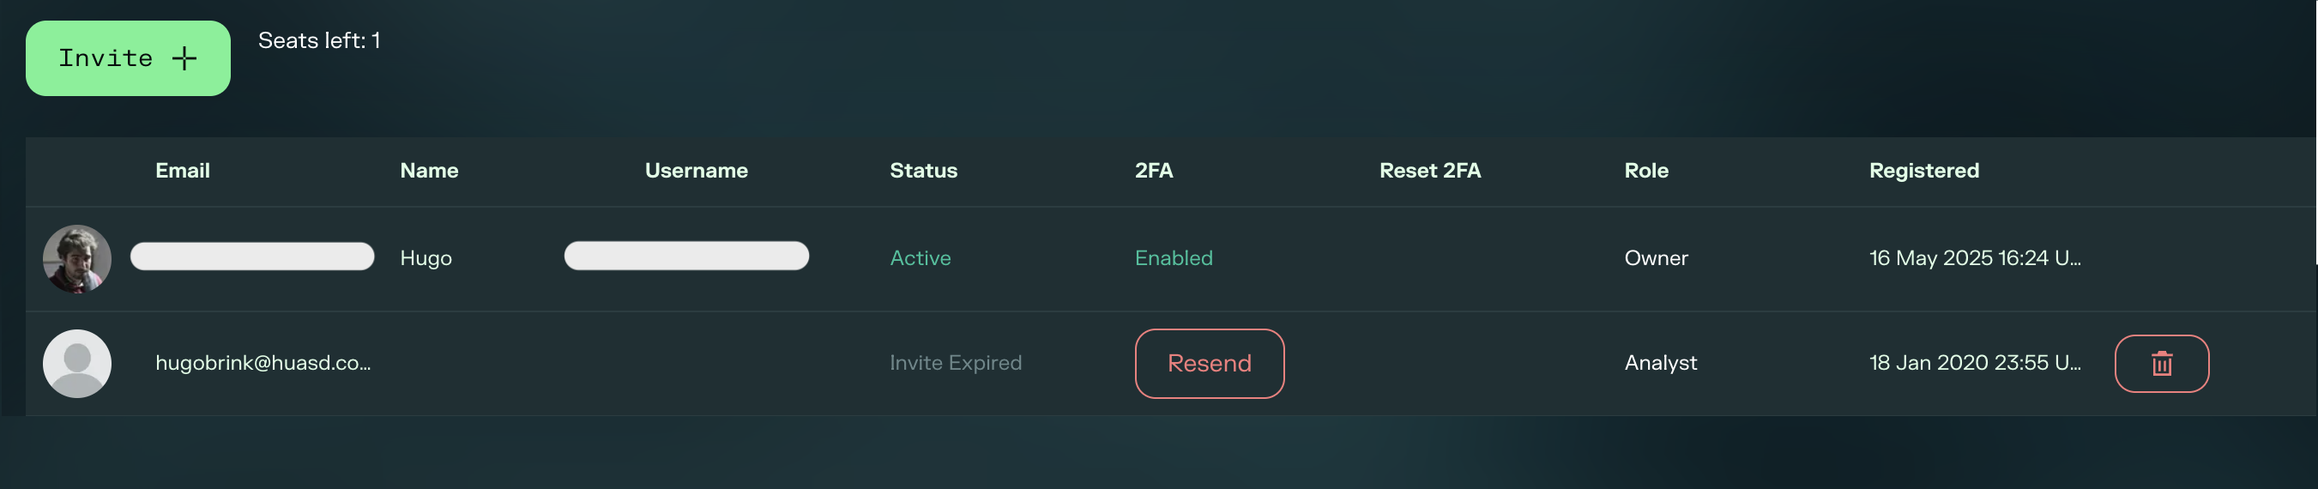Image resolution: width=2318 pixels, height=489 pixels.
Task: Click the default gray user avatar
Action: click(x=77, y=364)
